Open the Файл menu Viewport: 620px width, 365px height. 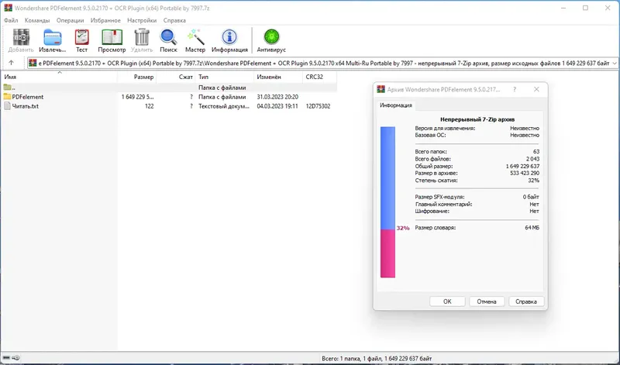(11, 20)
